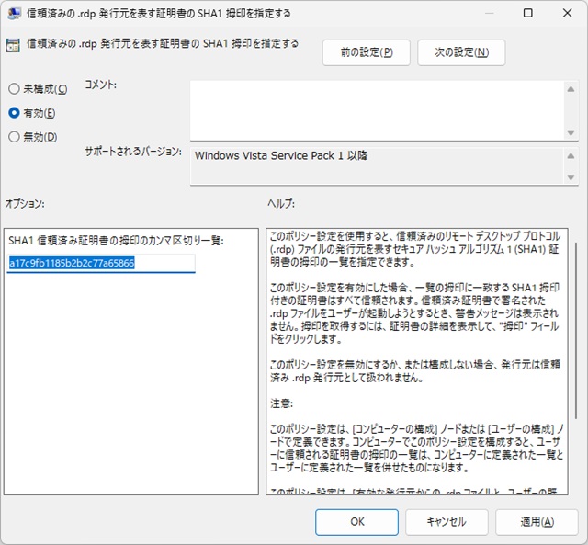Click the policy setting icon beside the header

coord(14,44)
